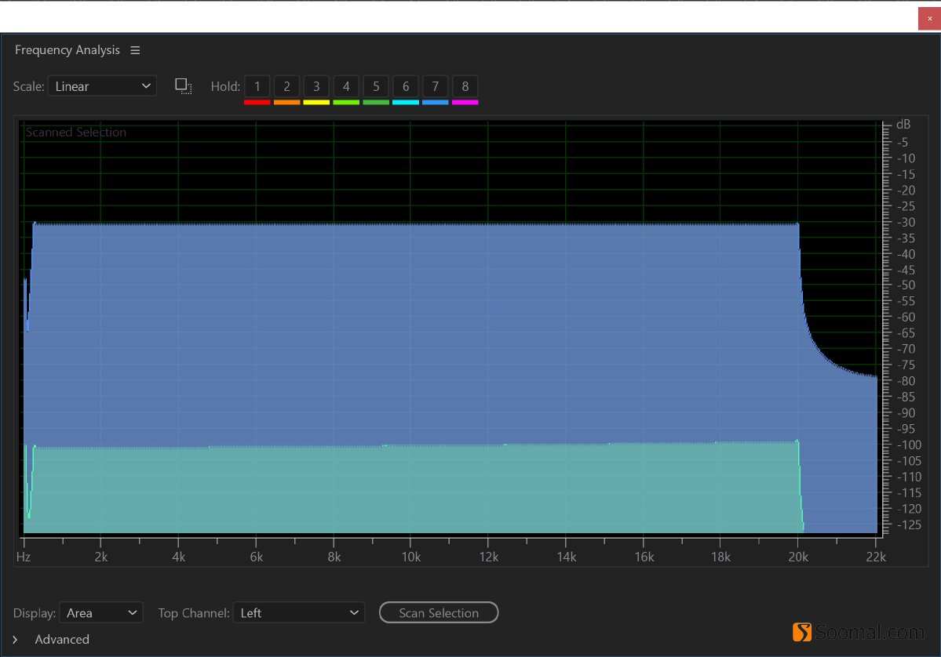Open the Top Channel dropdown
Screen dimensions: 941x657
[x=298, y=613]
